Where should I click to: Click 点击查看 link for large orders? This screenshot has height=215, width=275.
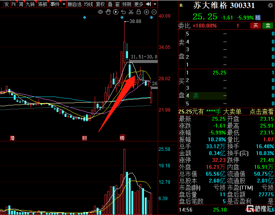point(261,112)
